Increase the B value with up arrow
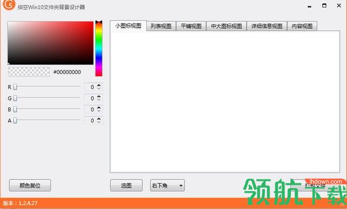Viewport: 347px width, 209px height. coord(99,107)
